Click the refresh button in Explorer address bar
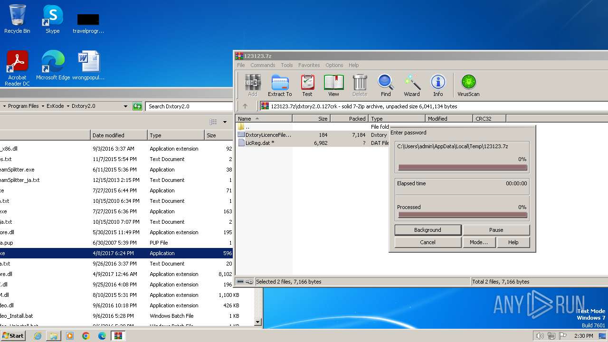 tap(137, 106)
